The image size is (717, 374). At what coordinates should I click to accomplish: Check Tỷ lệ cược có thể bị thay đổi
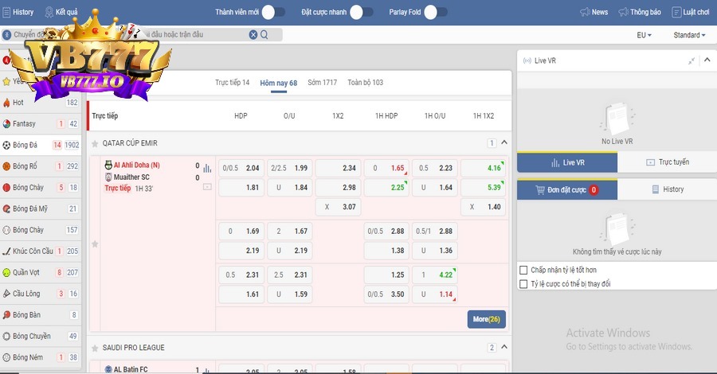pos(523,284)
